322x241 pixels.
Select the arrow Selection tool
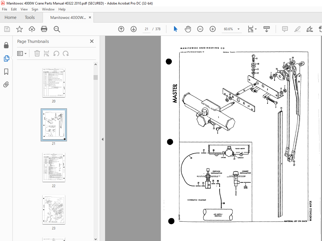[x=175, y=29]
